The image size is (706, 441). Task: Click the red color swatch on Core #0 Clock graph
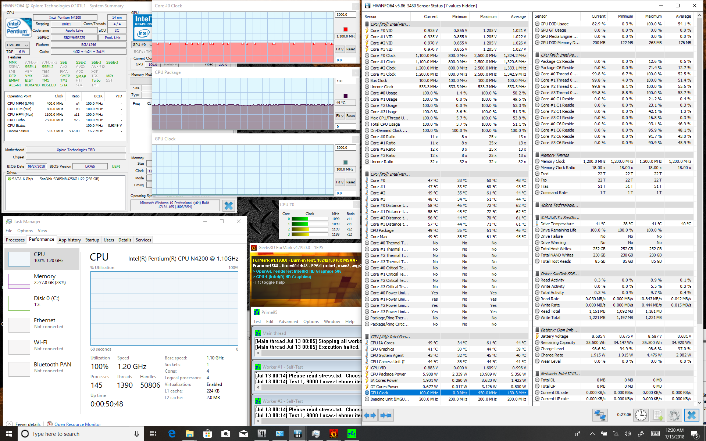345,29
